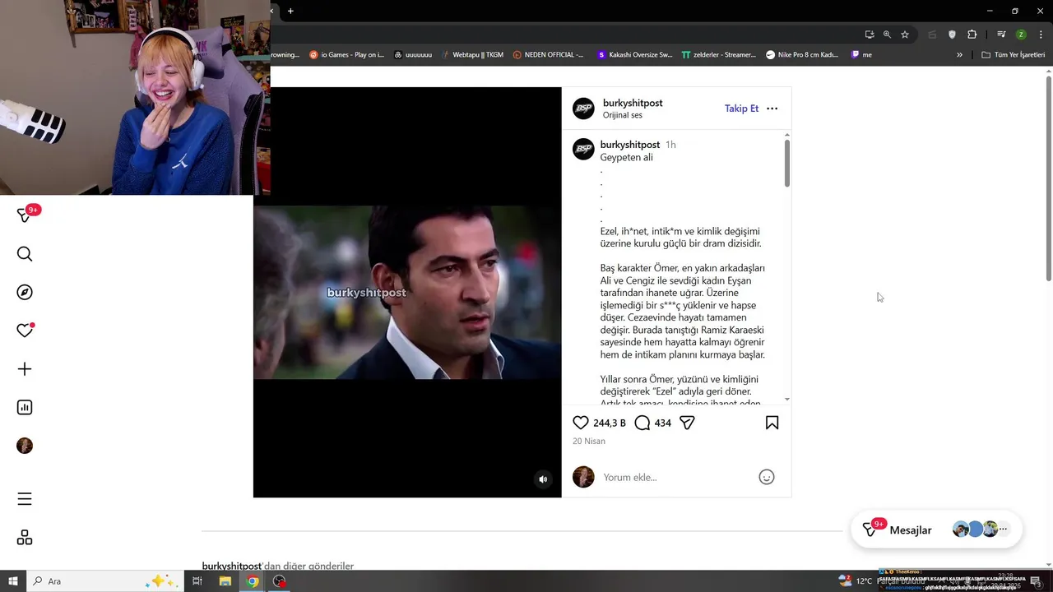The image size is (1053, 592).
Task: Save the post with the bookmark icon
Action: click(x=772, y=423)
